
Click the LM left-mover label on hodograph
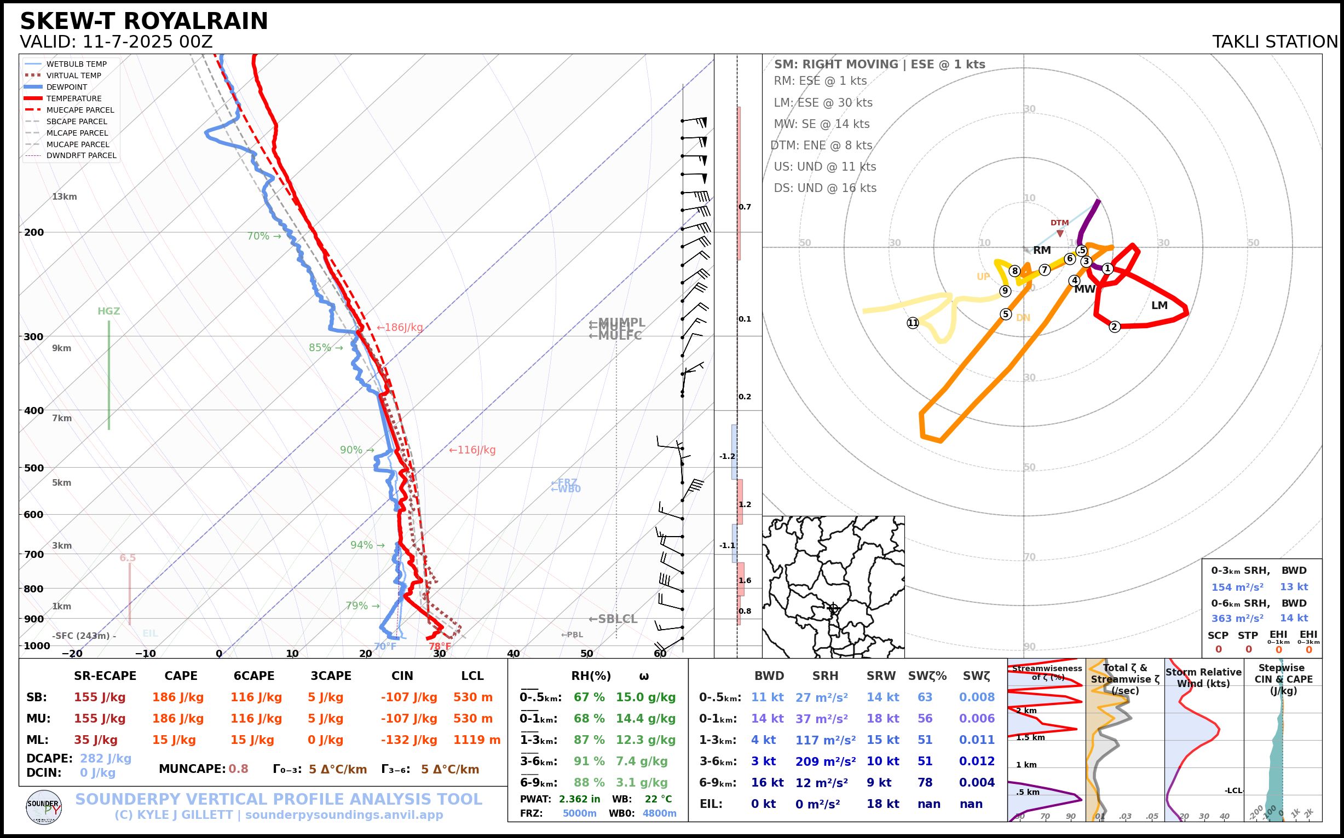click(1160, 305)
